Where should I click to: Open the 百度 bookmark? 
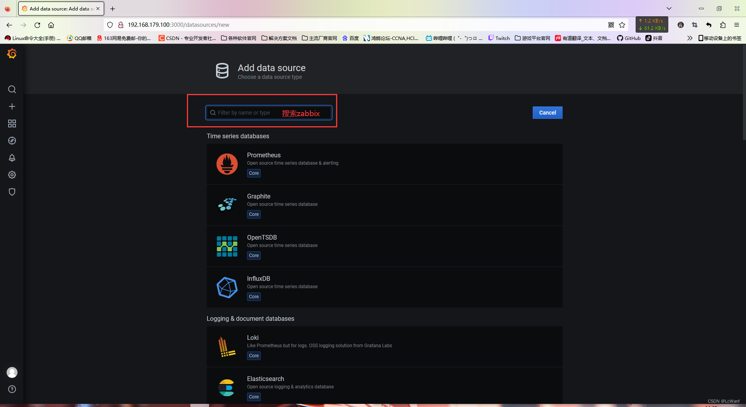[x=350, y=38]
